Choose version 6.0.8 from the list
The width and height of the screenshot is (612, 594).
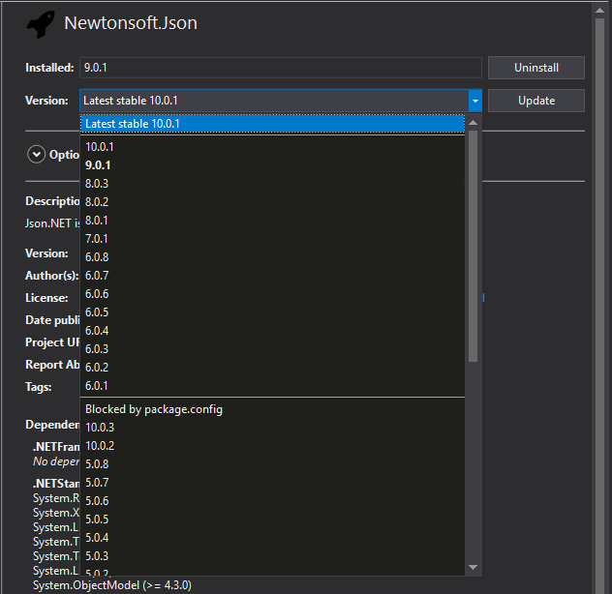coord(98,257)
